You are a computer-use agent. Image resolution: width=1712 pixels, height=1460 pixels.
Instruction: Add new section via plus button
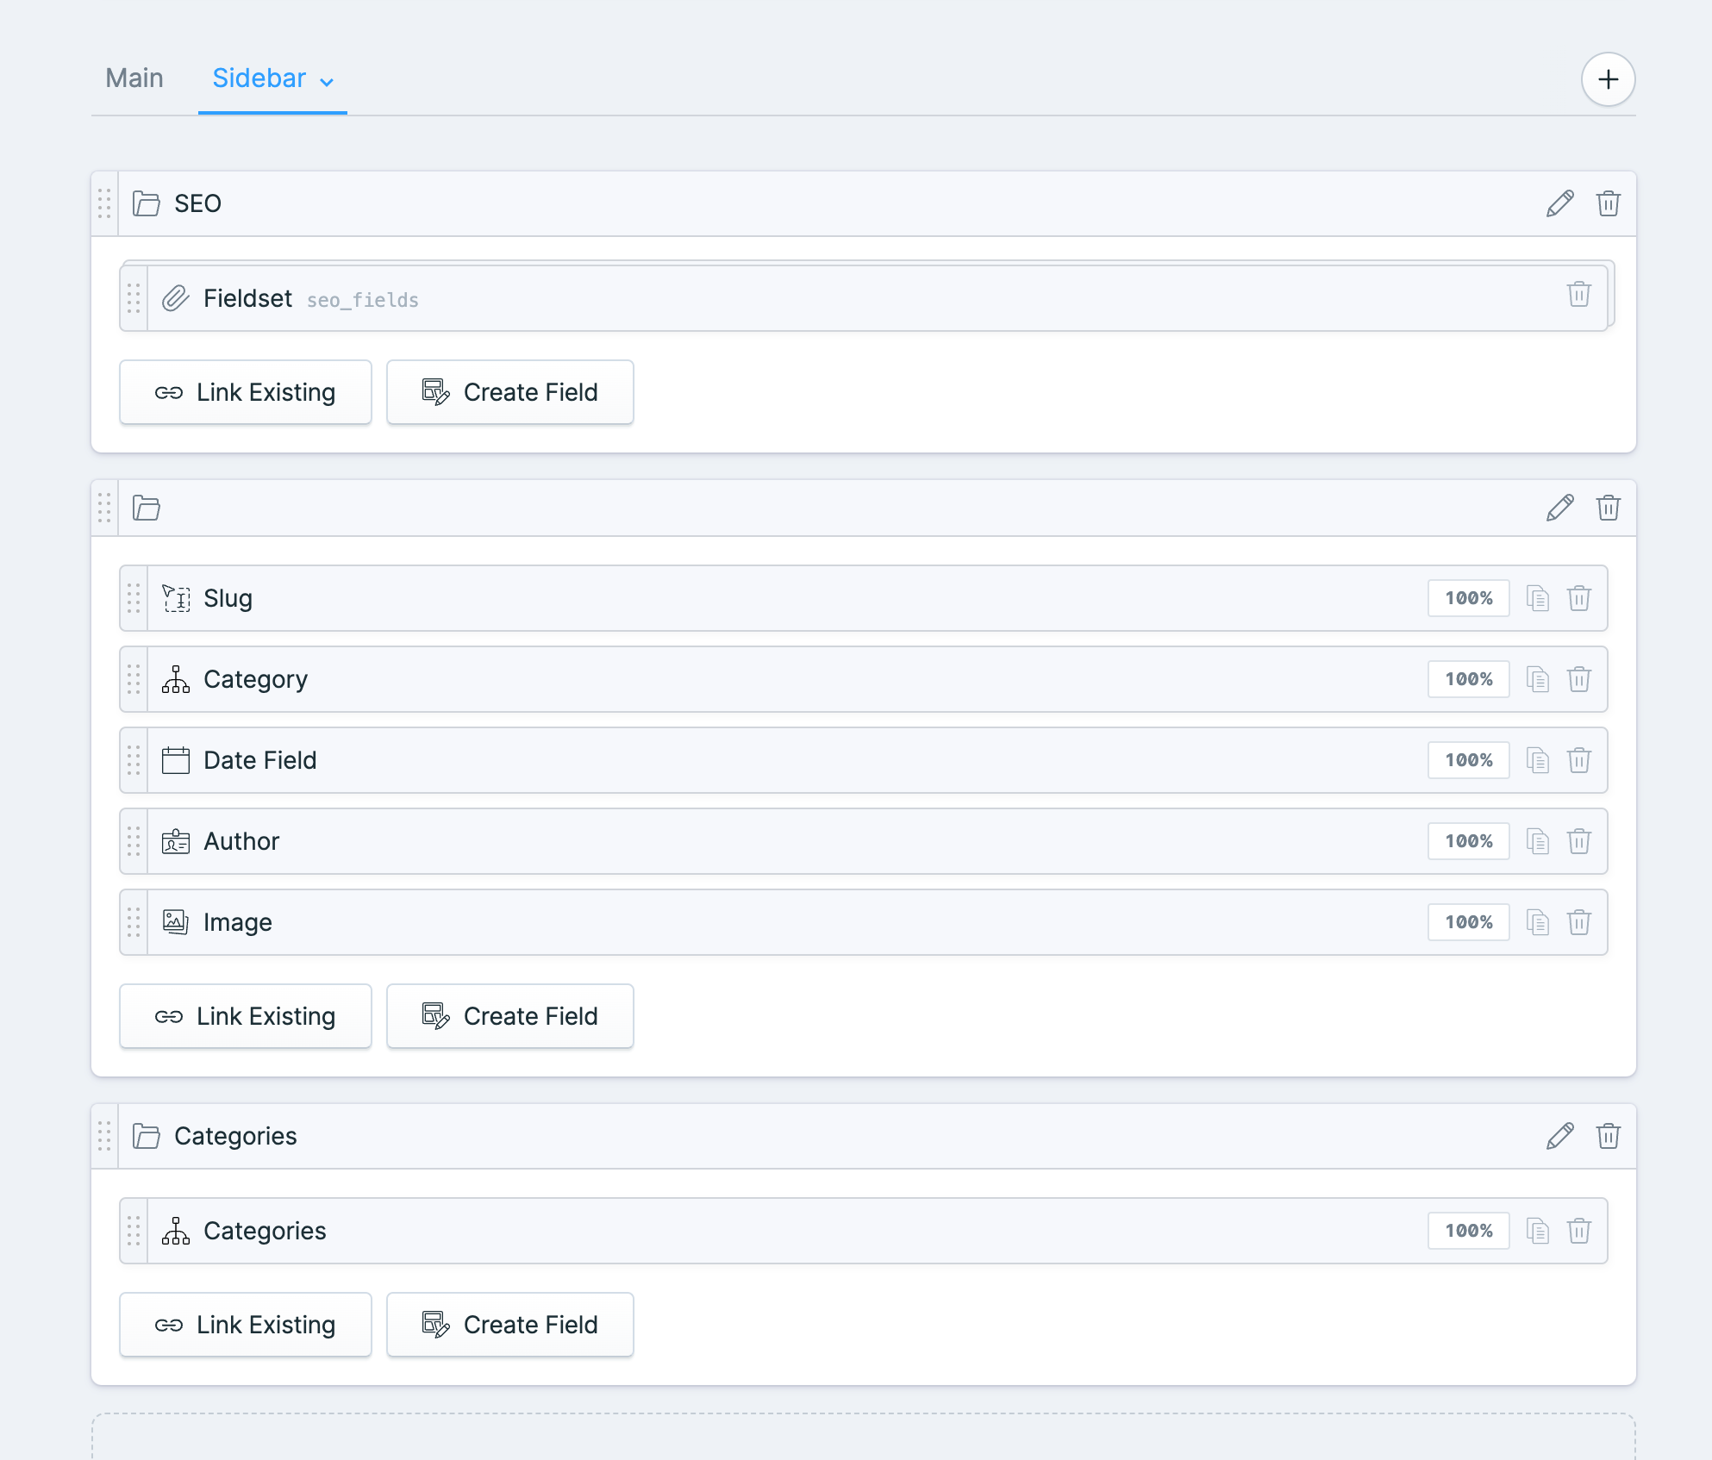(x=1606, y=78)
